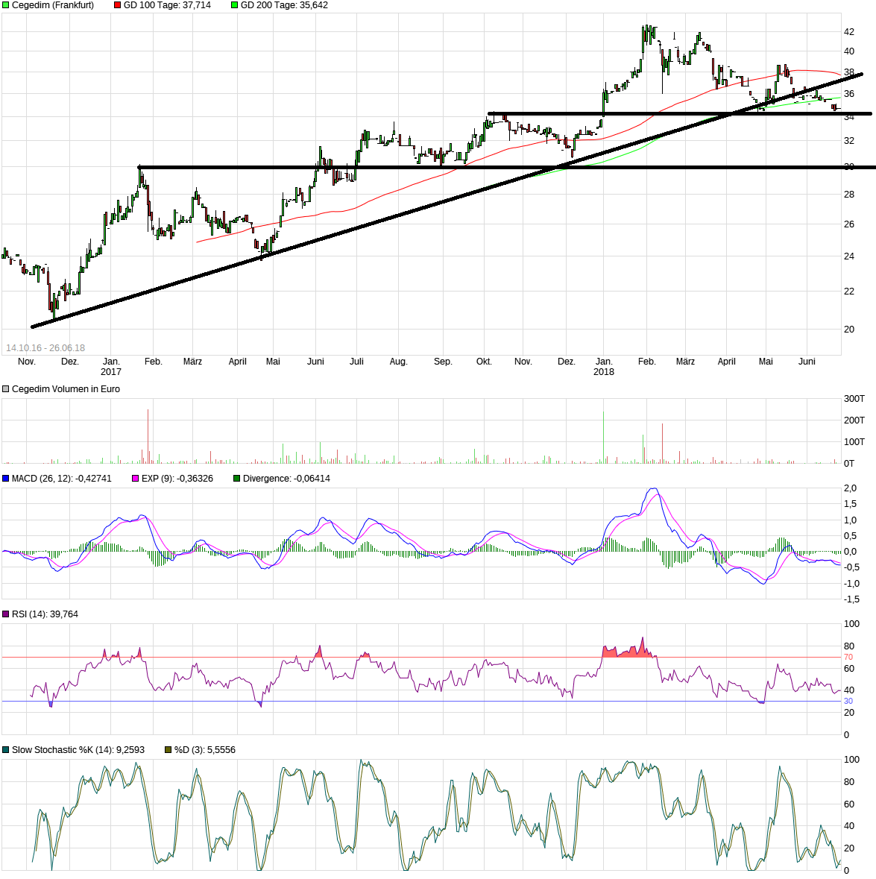876x879 pixels.
Task: Click the horizontal resistance line at 30
Action: (507, 167)
